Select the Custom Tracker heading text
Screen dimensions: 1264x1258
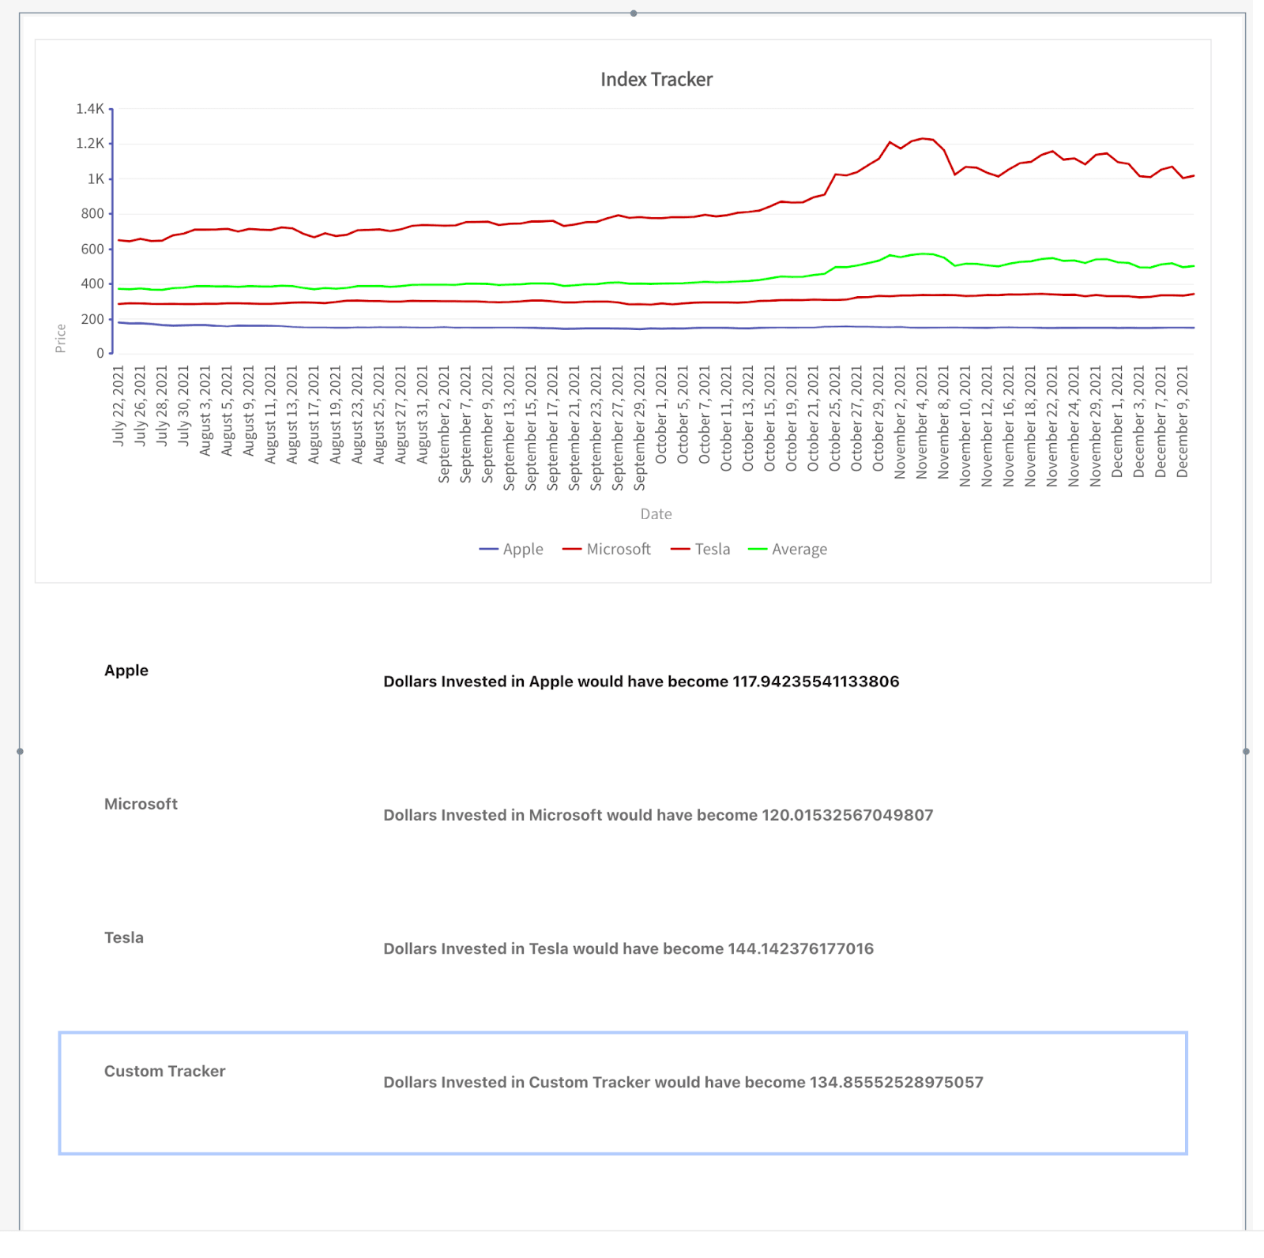[x=164, y=1071]
